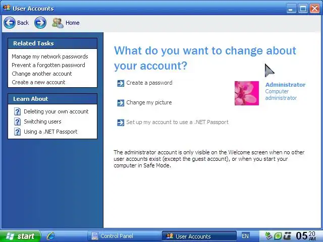Maximize the User Accounts window
This screenshot has width=323, height=242.
tap(303, 9)
